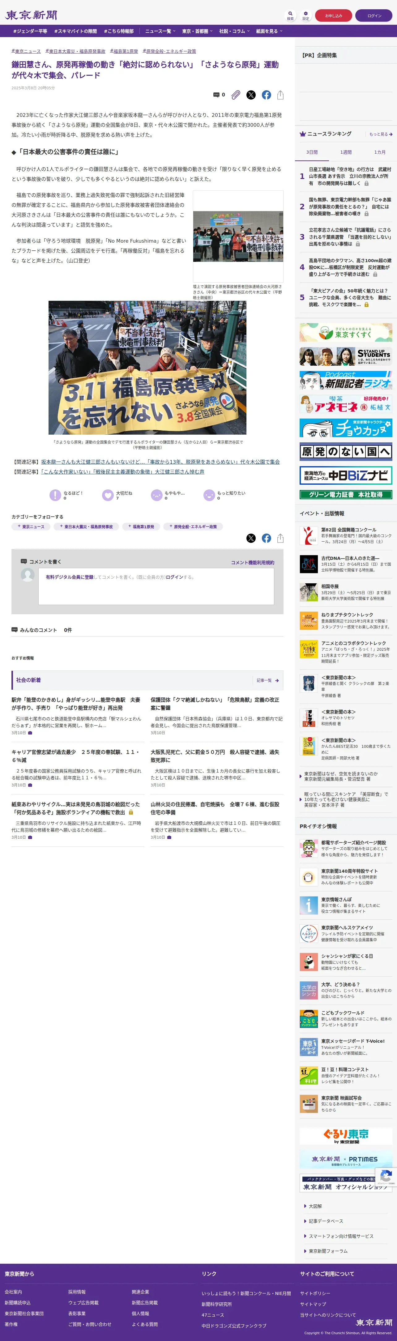The height and width of the screenshot is (1341, 397).
Task: Open the #スキマバイトの隙間 nav item
Action: [x=75, y=31]
